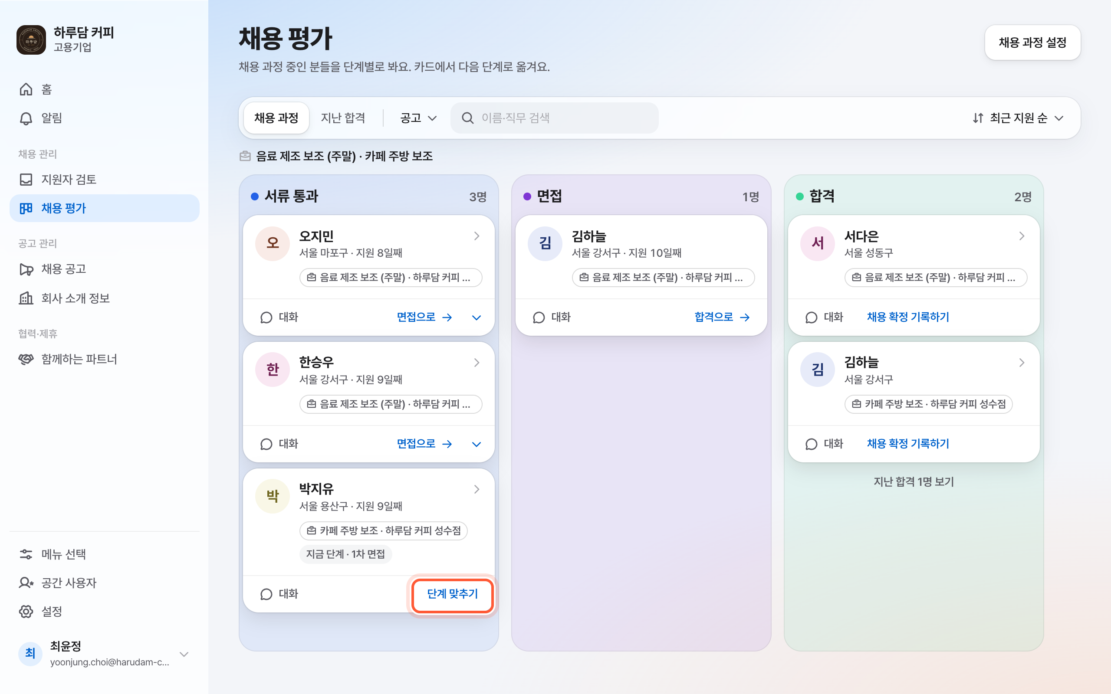Expand more stage options for 오지민
The width and height of the screenshot is (1111, 694).
pos(477,318)
